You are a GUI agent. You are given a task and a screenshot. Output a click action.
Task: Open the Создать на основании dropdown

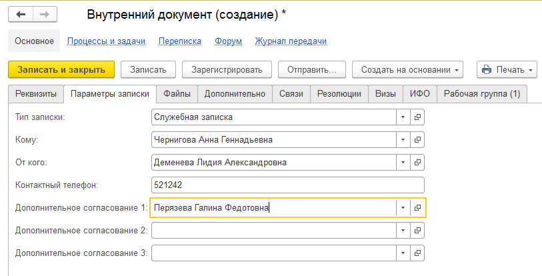407,69
